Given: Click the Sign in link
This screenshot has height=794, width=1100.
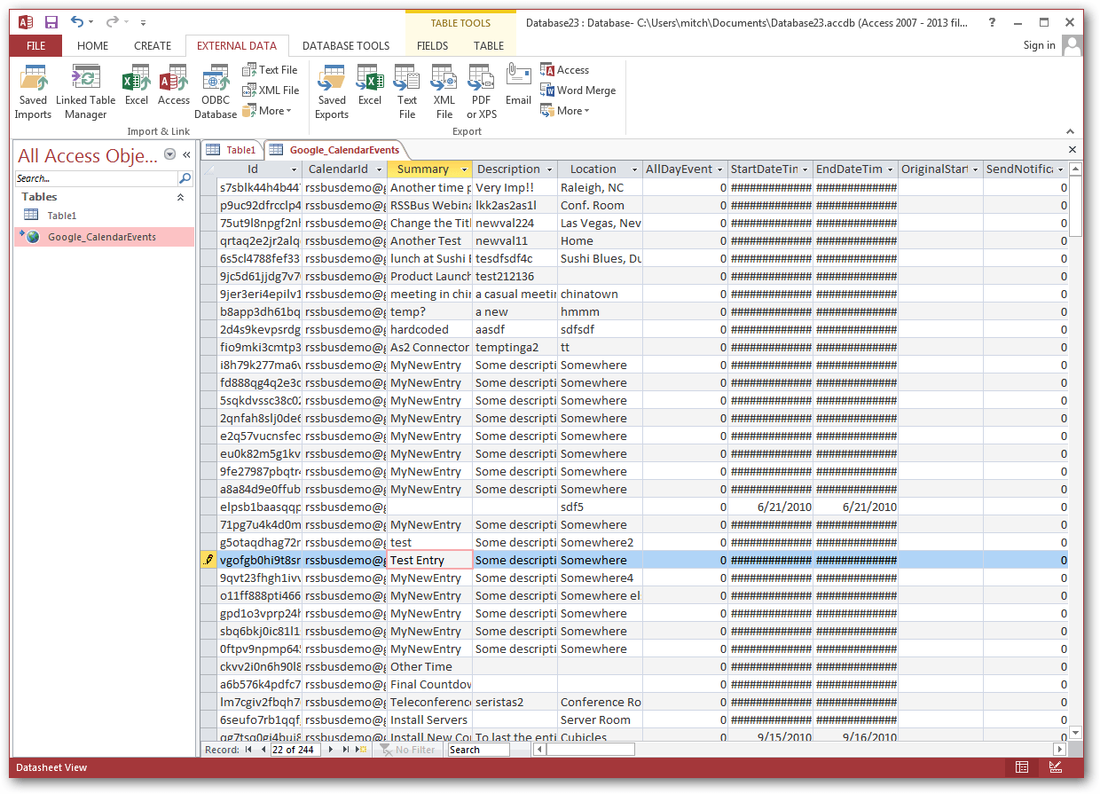Looking at the screenshot, I should pyautogui.click(x=1038, y=44).
